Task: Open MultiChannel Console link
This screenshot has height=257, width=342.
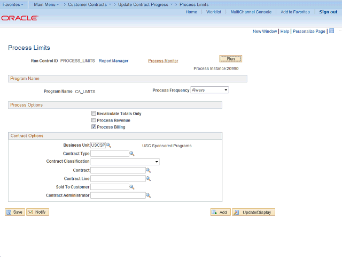Action: (251, 12)
